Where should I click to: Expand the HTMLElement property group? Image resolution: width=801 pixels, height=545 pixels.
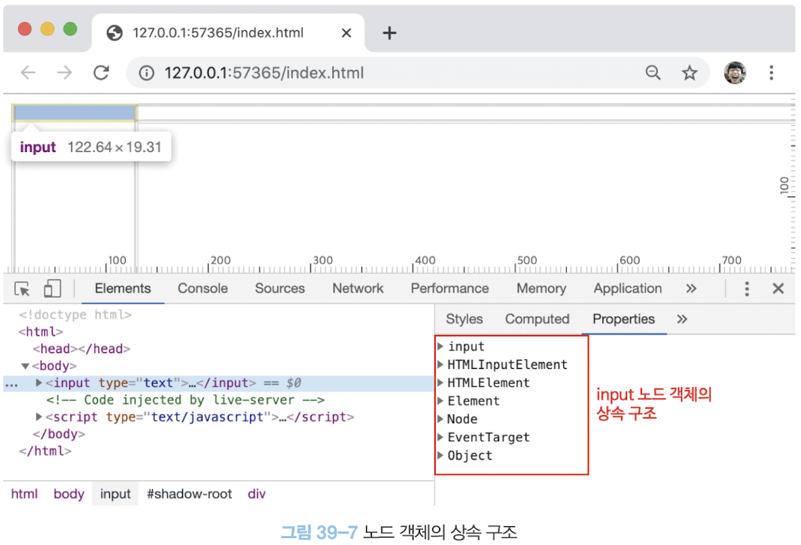point(440,382)
